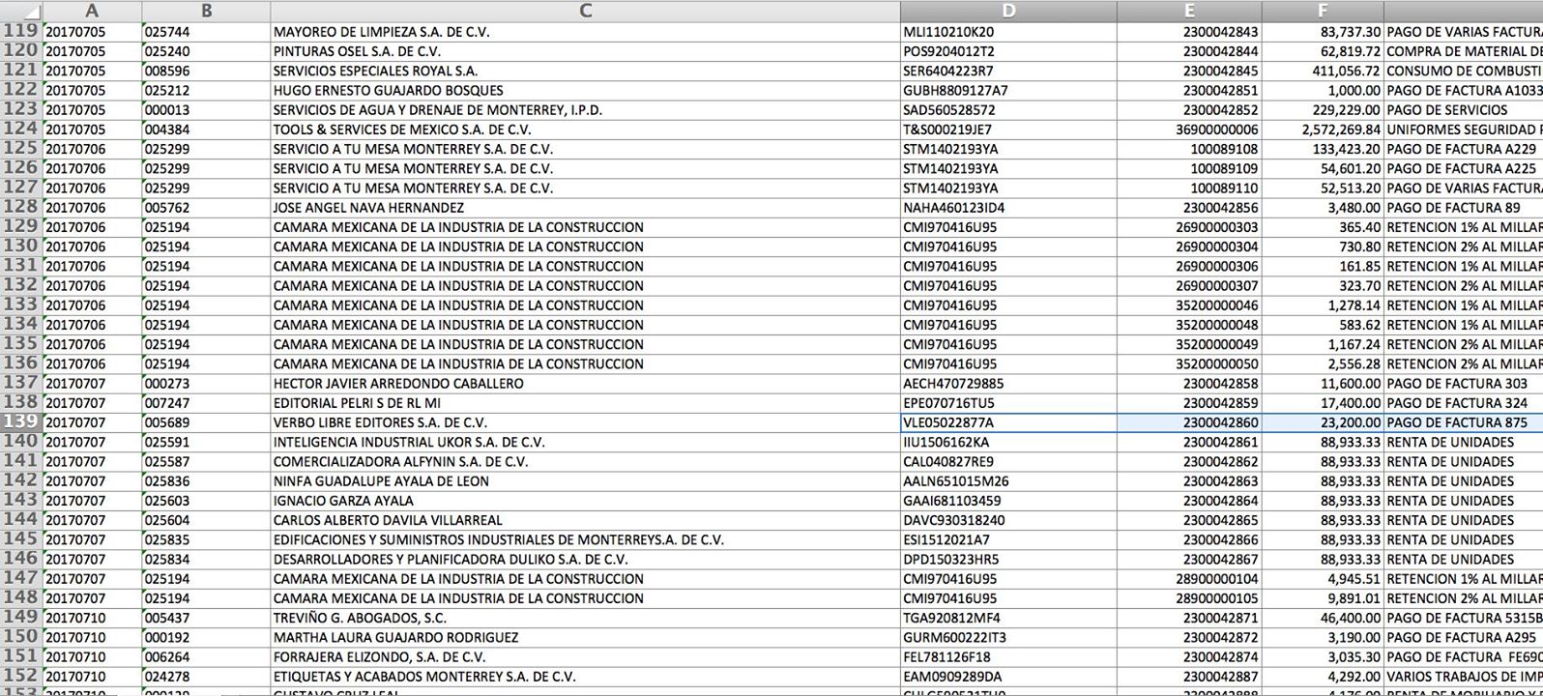Select the PINTURAS OSEL S.A. DE C.V. cell
The width and height of the screenshot is (1543, 696).
click(585, 51)
